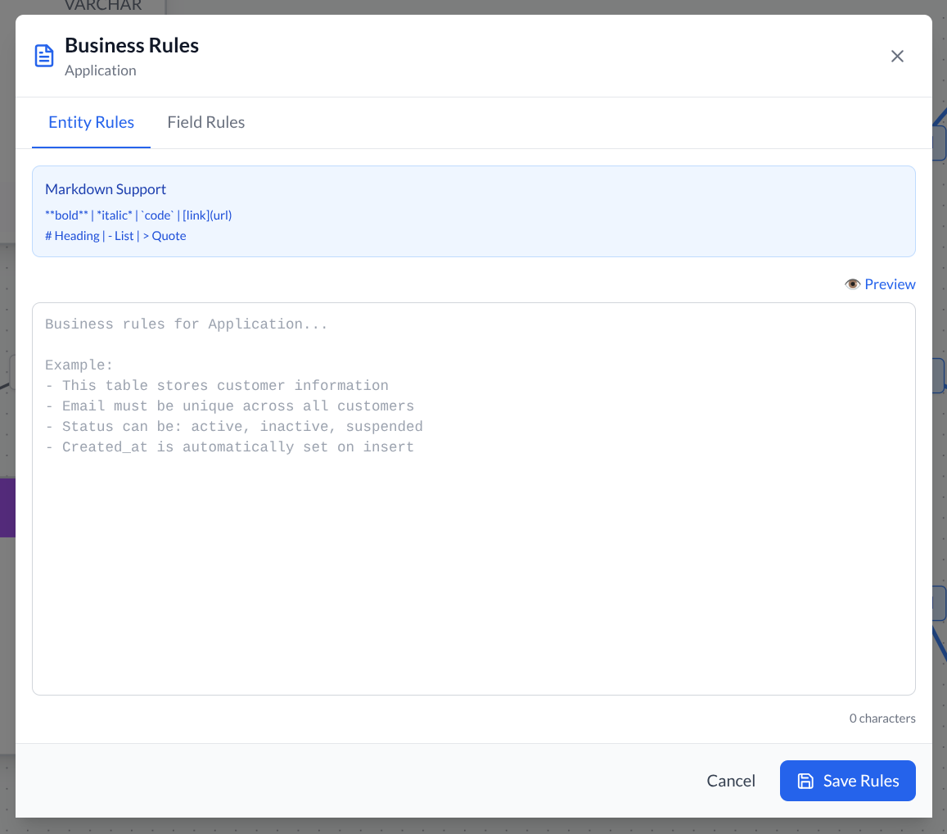Click the Heading markdown hint
This screenshot has height=834, width=947.
(x=70, y=236)
